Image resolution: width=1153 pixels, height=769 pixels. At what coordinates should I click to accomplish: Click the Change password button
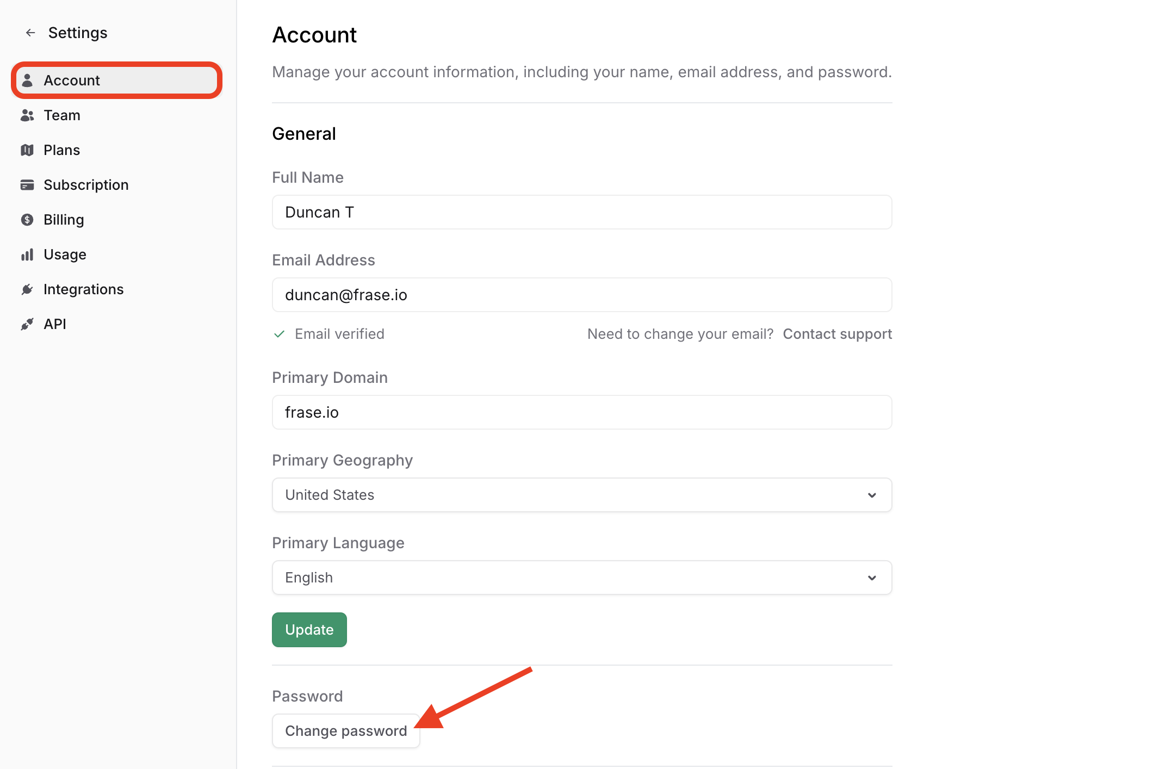click(x=346, y=731)
